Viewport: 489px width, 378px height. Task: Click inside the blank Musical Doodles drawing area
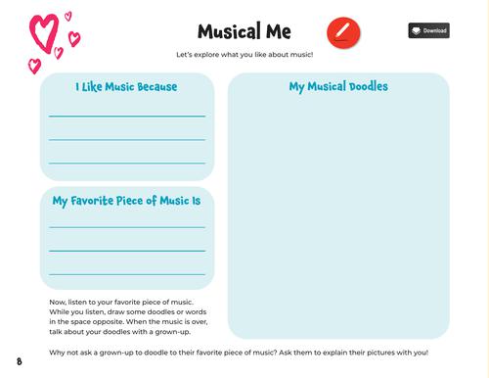tap(338, 215)
